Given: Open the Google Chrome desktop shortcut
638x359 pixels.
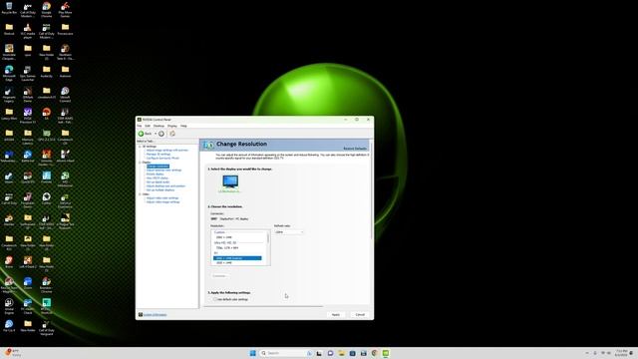Looking at the screenshot, I should (x=47, y=9).
